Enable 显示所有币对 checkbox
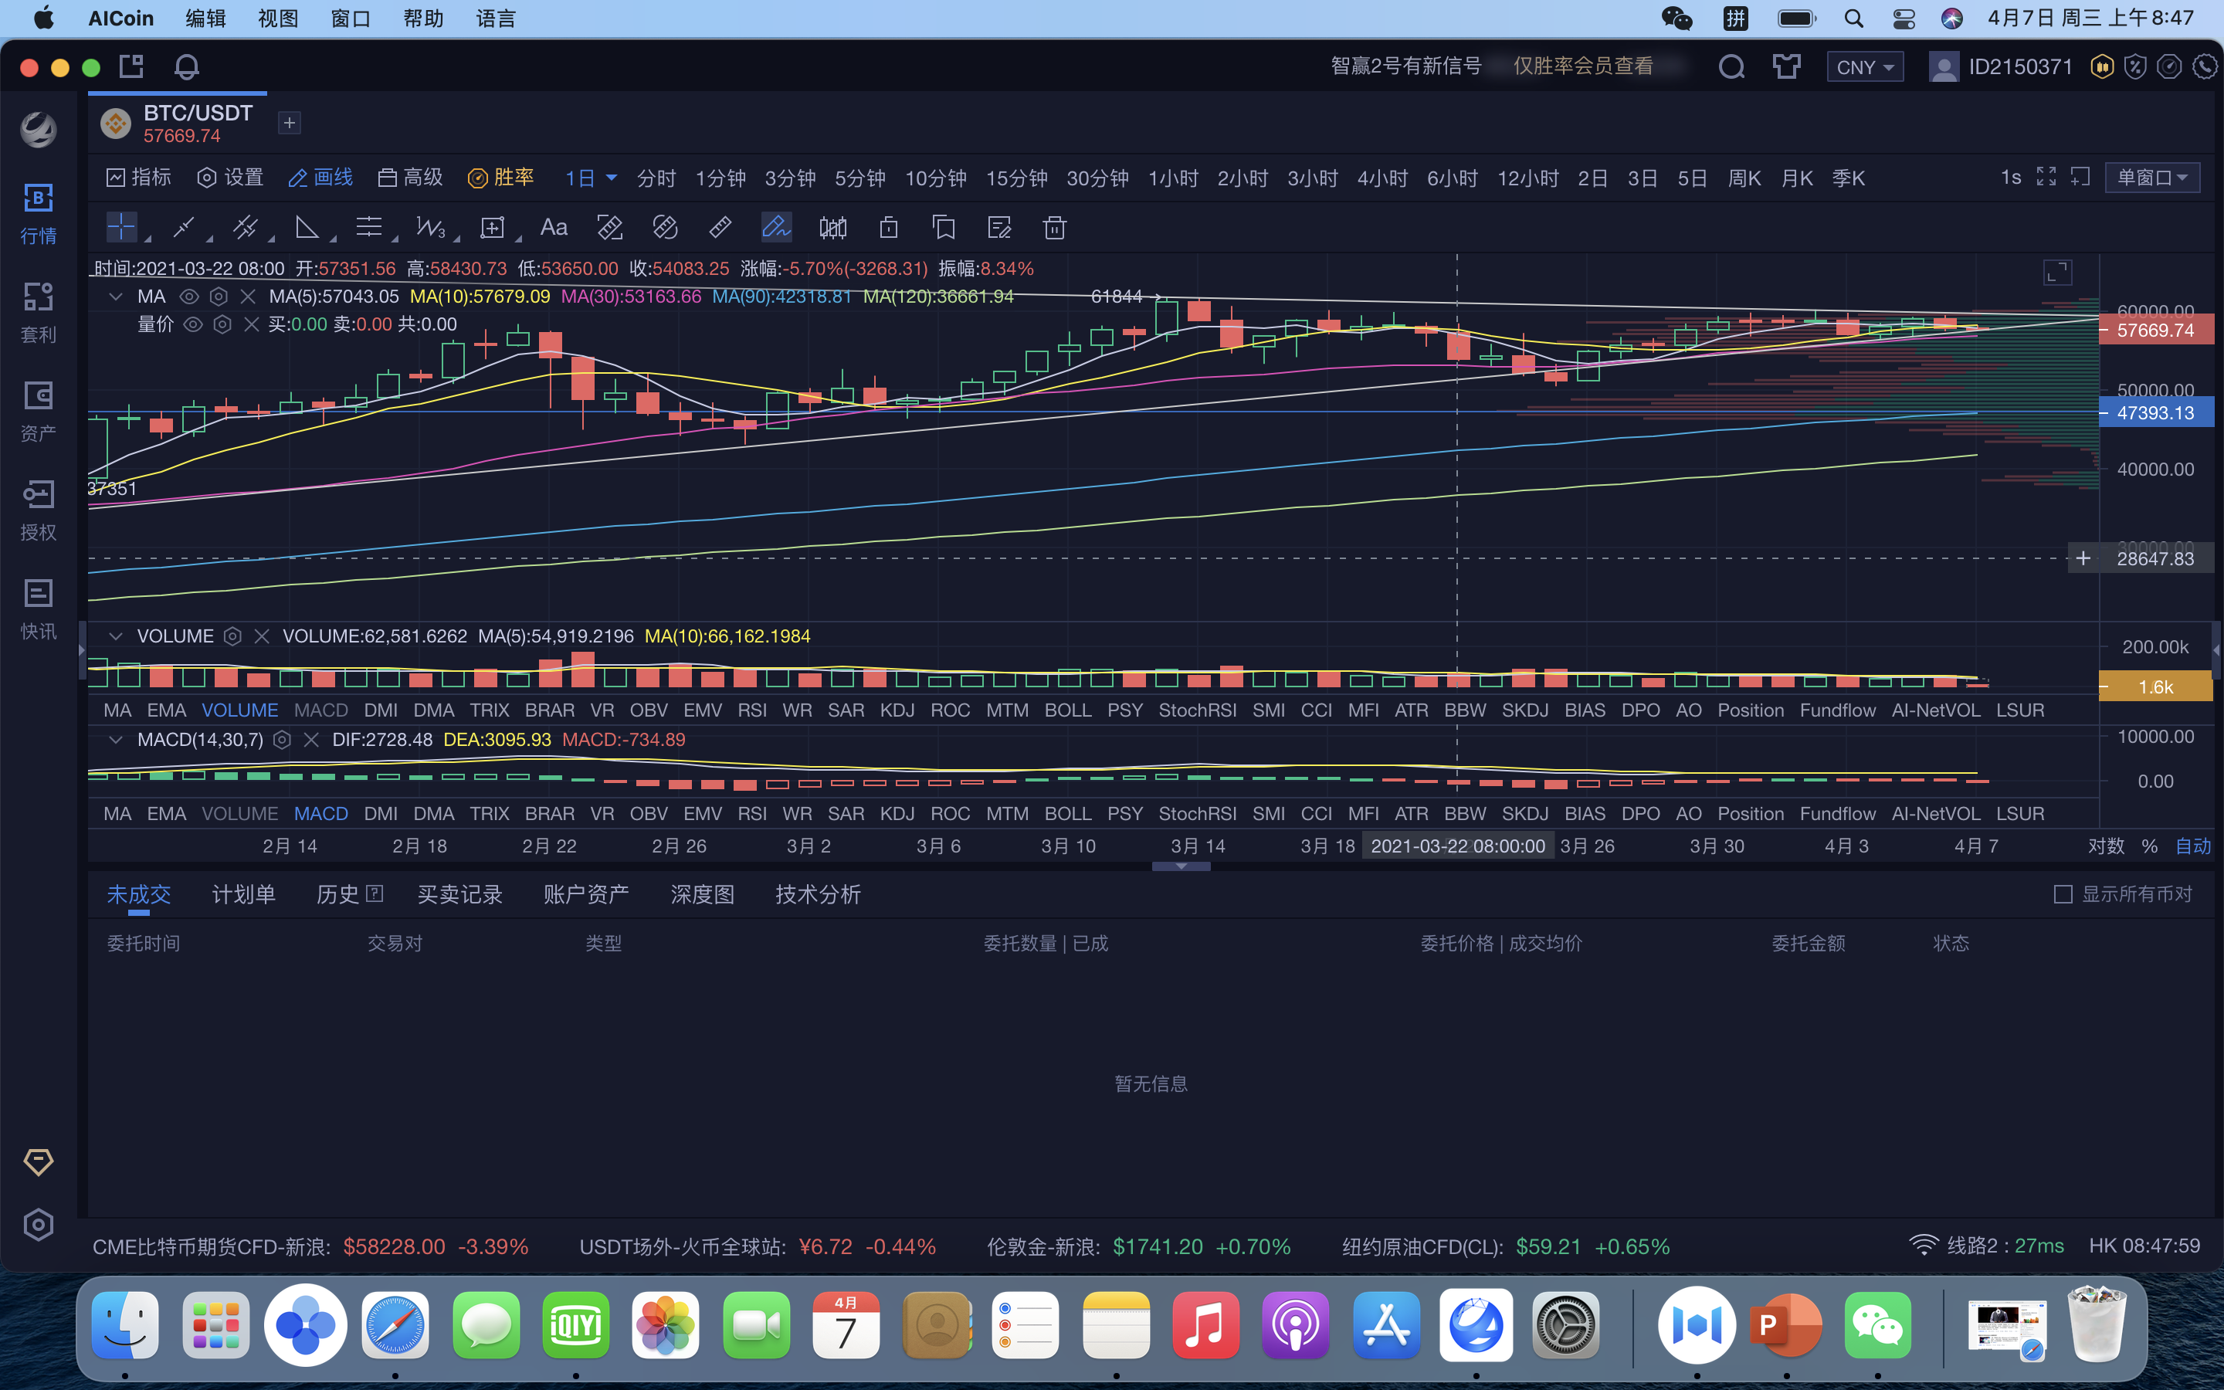The height and width of the screenshot is (1390, 2224). coord(2063,894)
